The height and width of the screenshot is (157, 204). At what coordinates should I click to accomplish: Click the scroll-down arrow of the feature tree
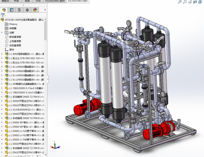(46, 155)
